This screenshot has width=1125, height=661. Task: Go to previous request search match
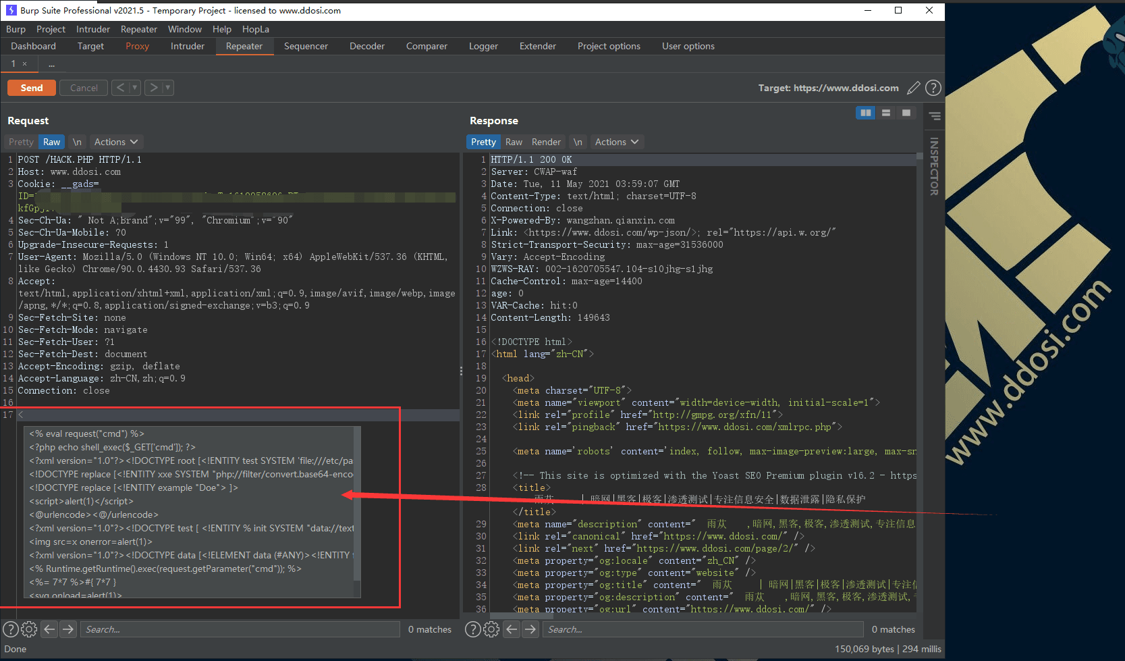coord(49,629)
